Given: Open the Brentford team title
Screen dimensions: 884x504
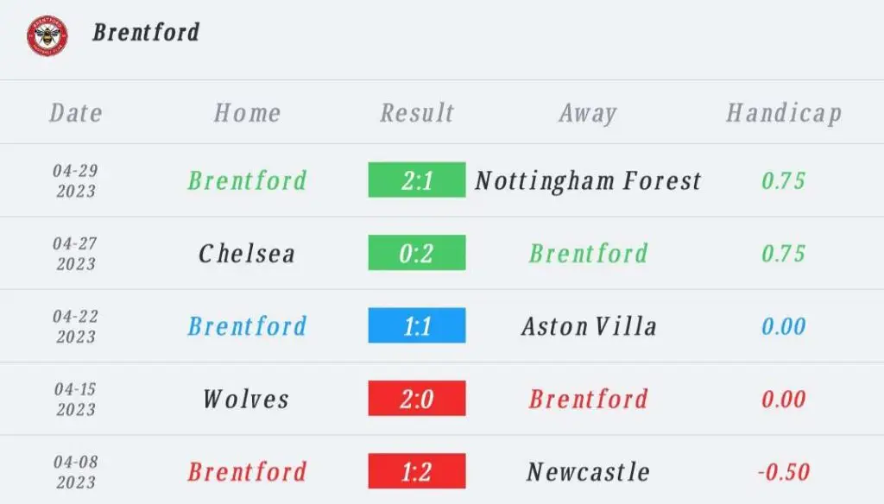Looking at the screenshot, I should pyautogui.click(x=146, y=32).
